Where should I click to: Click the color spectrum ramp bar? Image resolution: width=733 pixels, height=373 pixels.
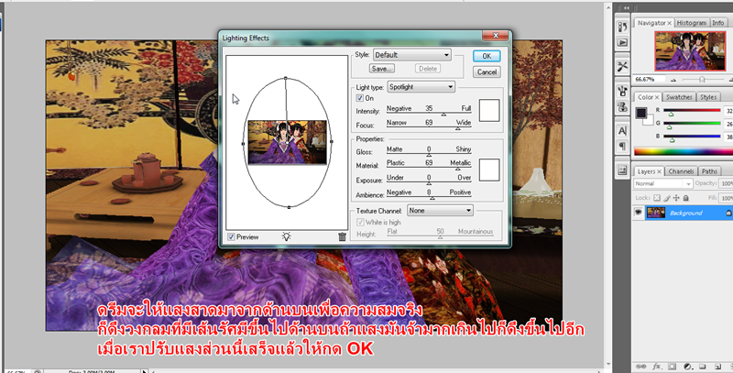coord(684,151)
